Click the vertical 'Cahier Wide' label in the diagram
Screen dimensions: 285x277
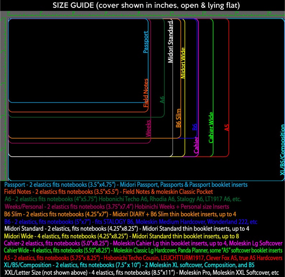tap(211, 128)
